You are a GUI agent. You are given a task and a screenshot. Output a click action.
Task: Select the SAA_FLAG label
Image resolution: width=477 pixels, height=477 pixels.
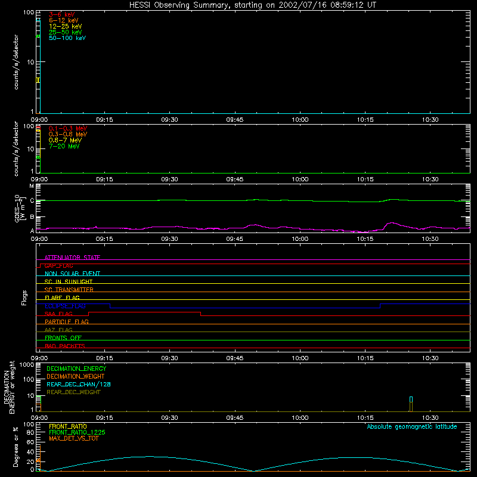point(58,314)
